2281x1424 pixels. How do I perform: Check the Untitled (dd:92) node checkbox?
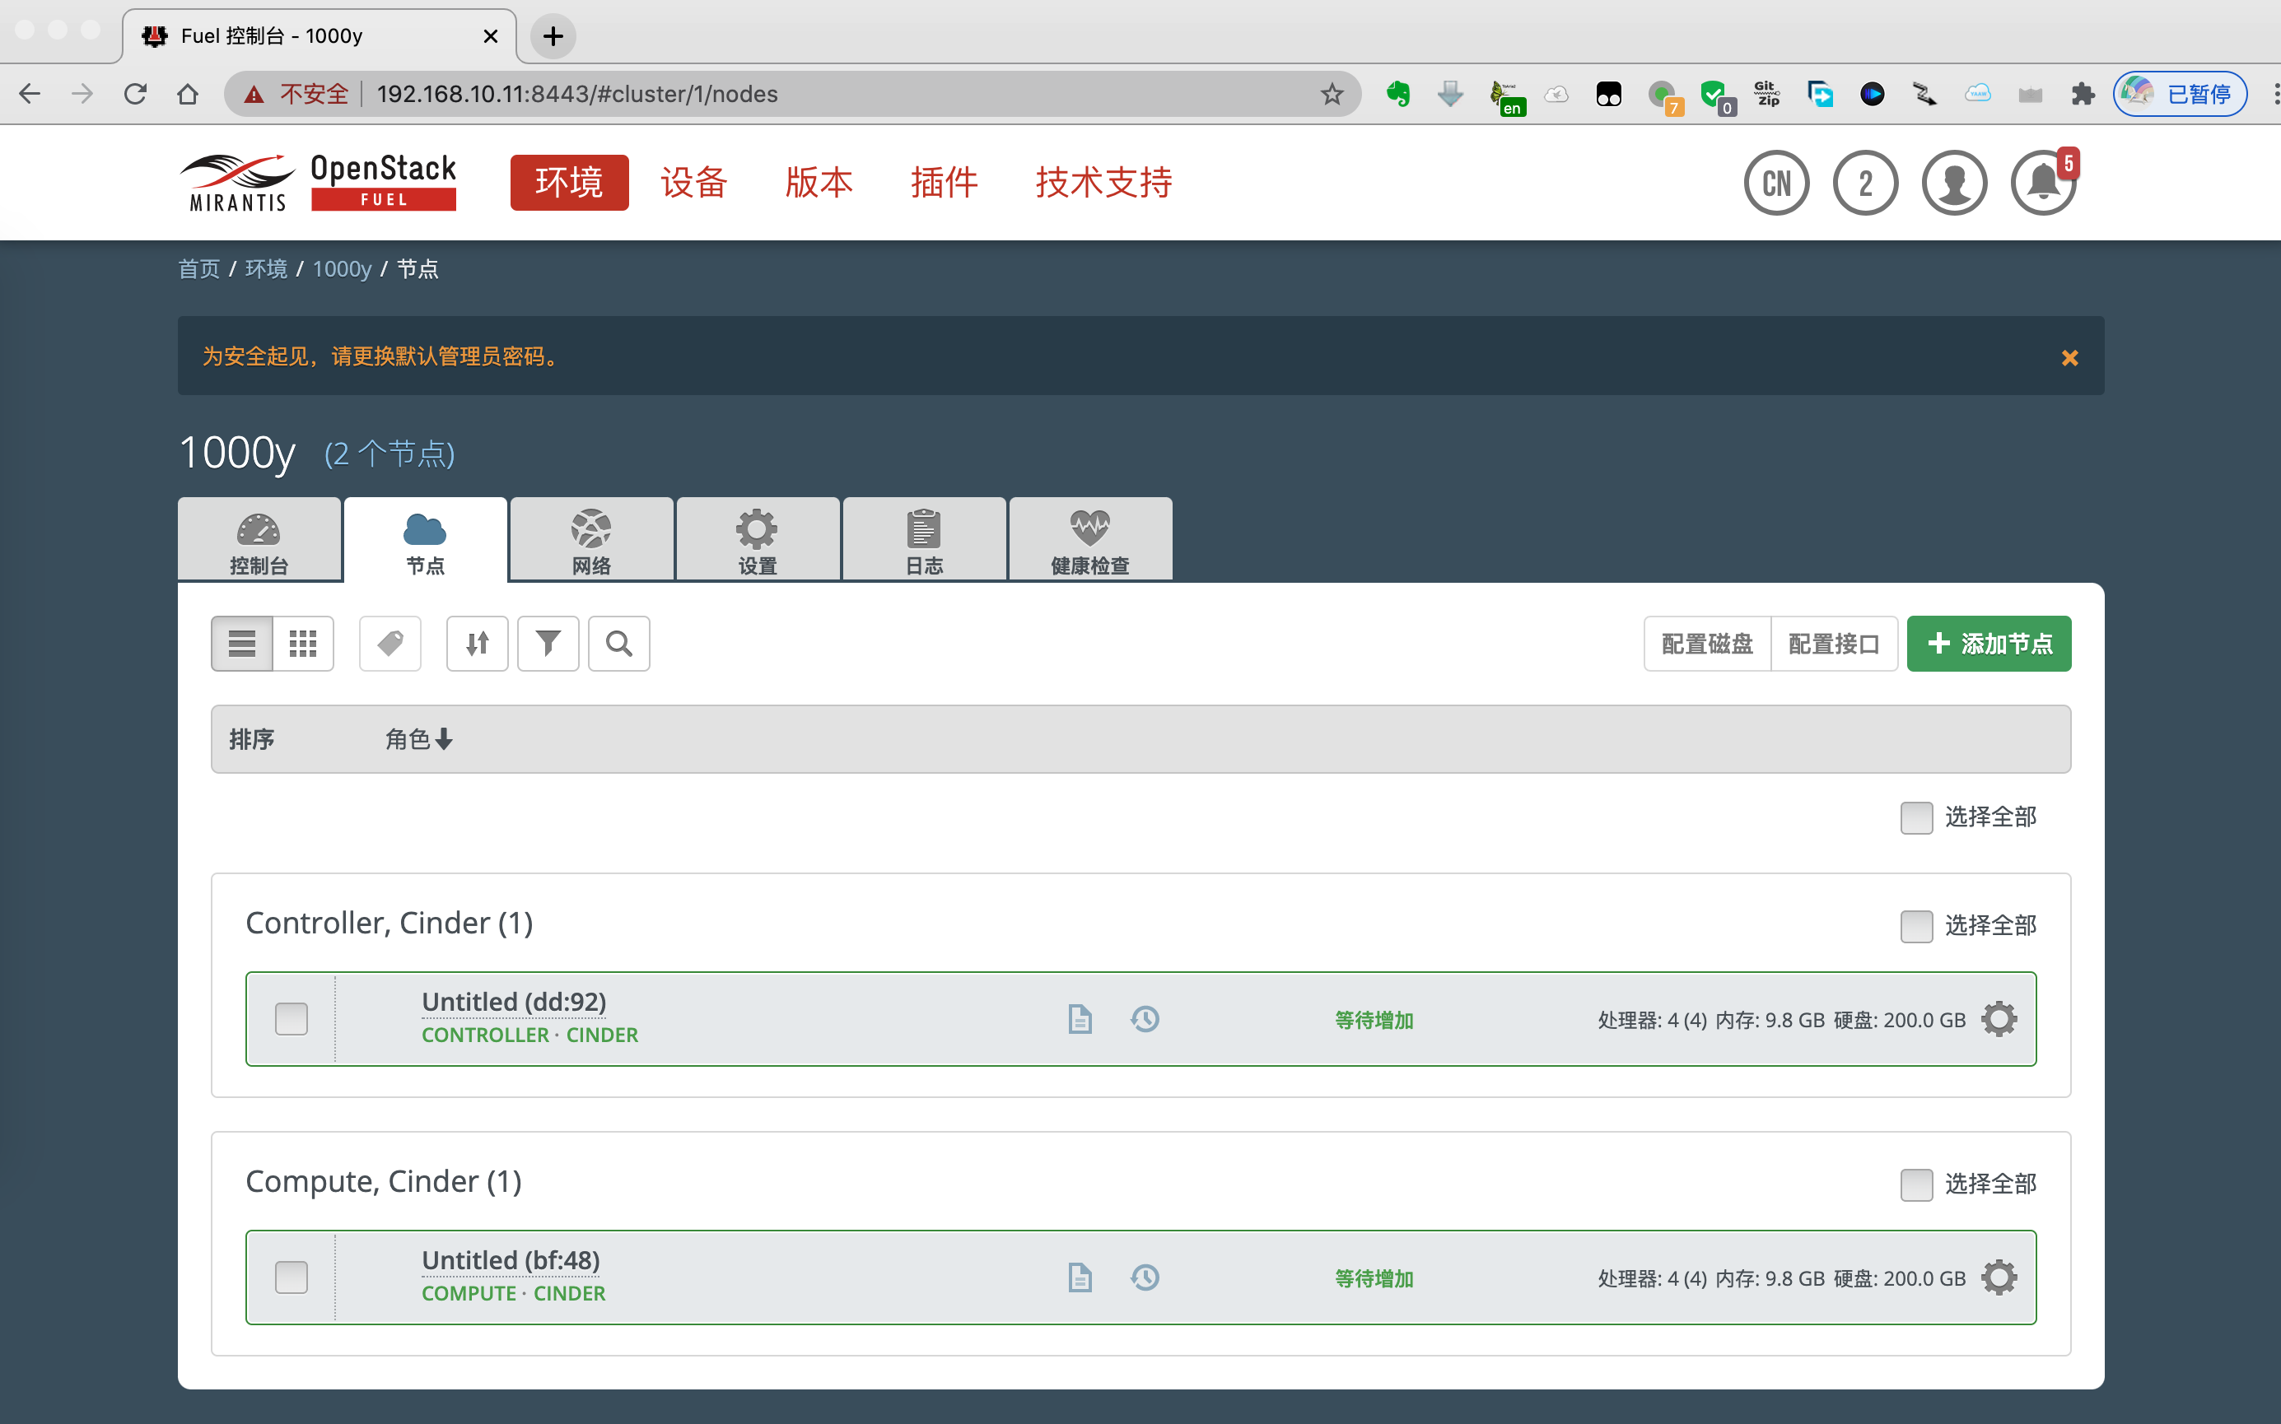tap(292, 1019)
